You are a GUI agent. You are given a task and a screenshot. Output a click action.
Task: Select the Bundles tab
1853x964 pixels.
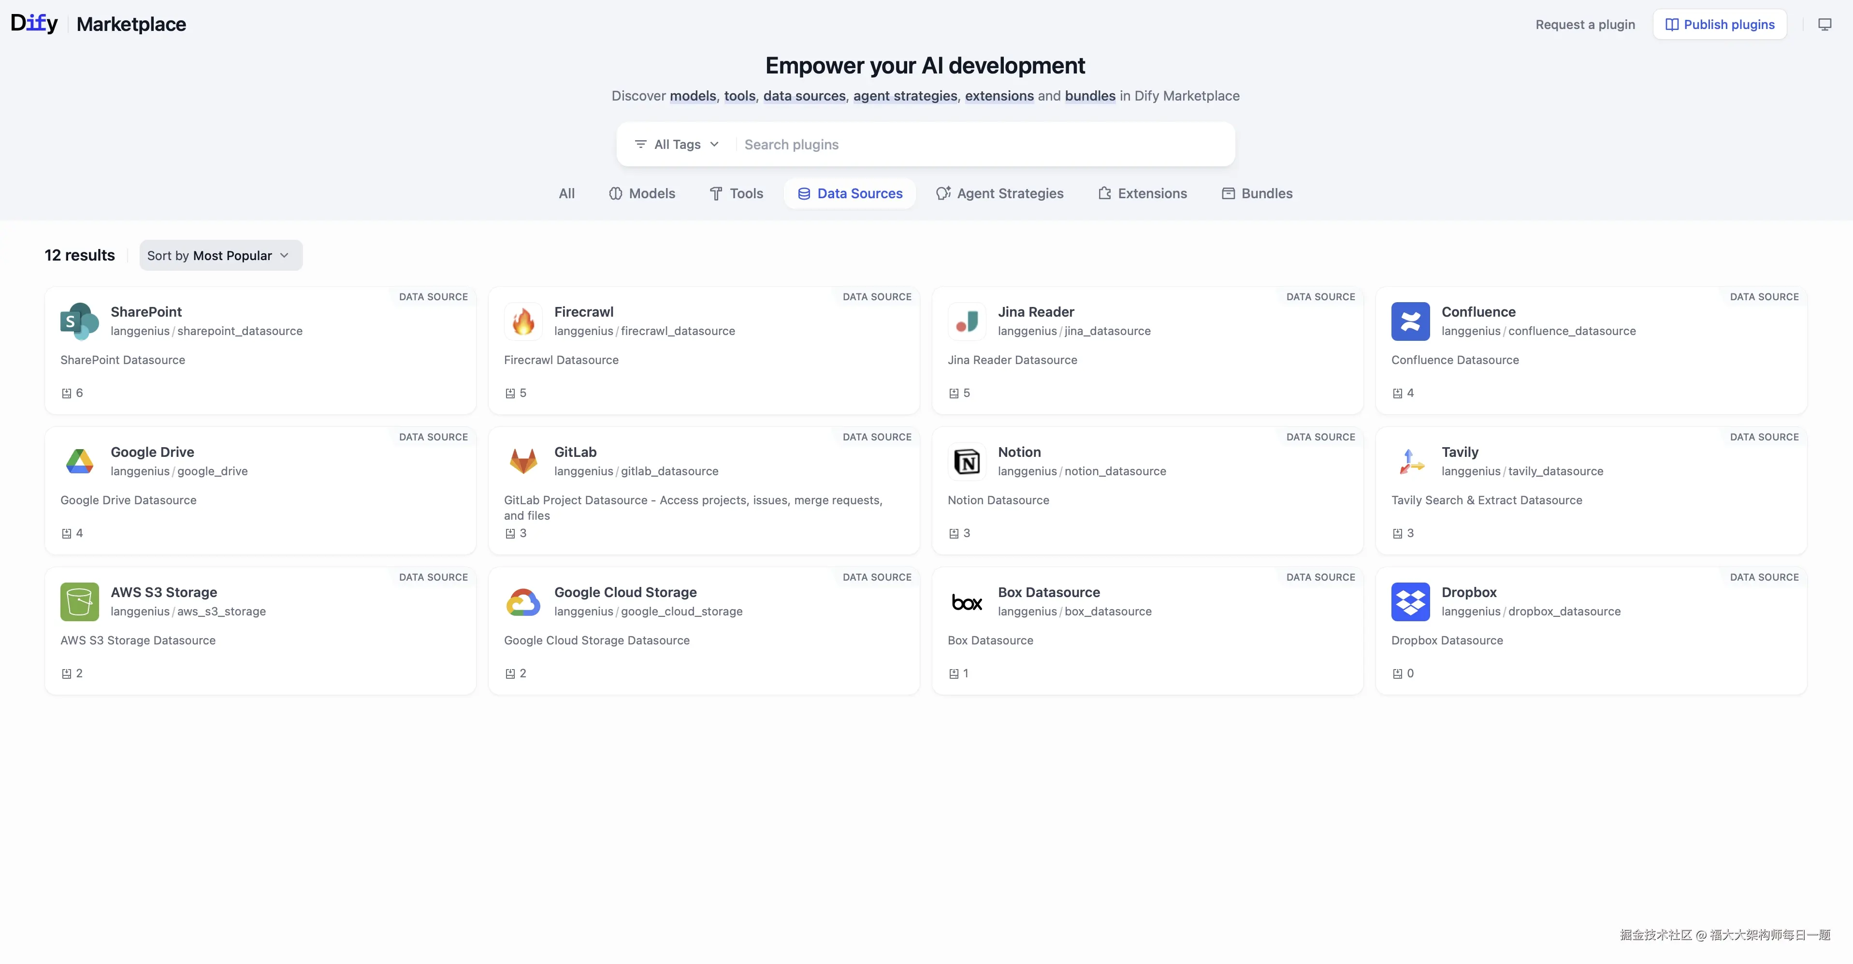click(1257, 193)
